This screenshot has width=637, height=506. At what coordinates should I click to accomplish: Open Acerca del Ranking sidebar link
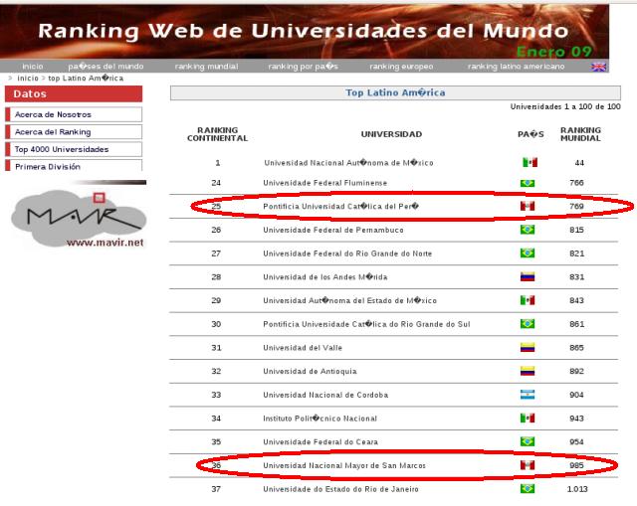74,132
